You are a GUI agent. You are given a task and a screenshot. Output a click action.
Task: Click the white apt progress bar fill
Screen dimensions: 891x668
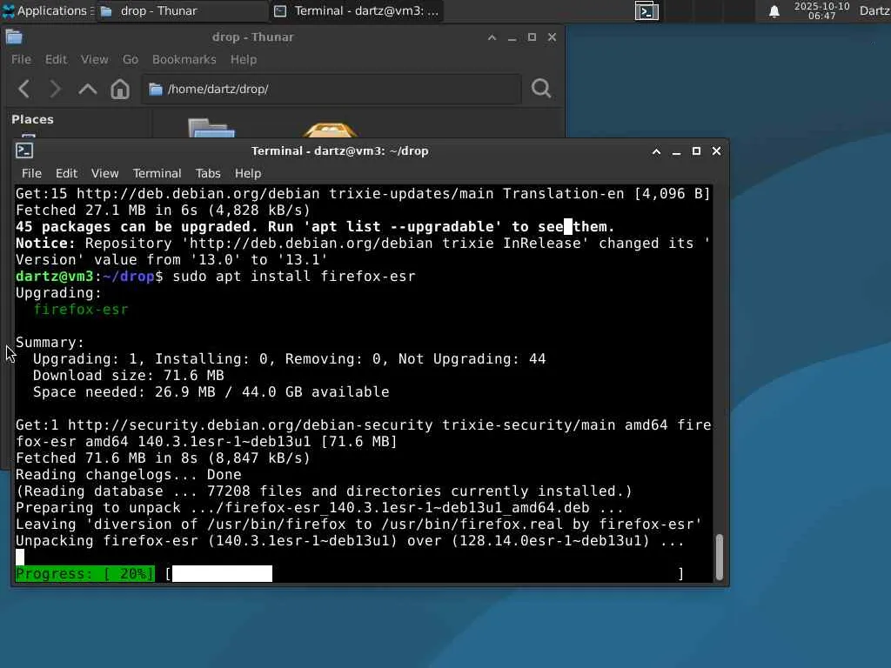[x=222, y=573]
